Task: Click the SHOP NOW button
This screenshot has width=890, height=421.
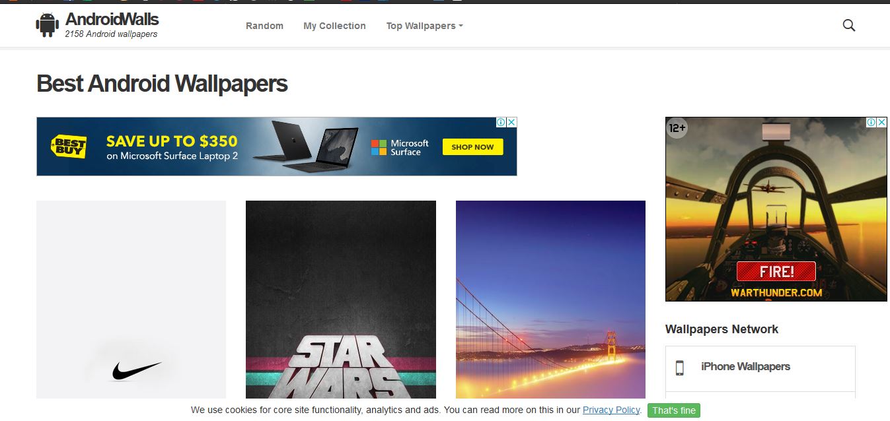Action: pyautogui.click(x=472, y=146)
